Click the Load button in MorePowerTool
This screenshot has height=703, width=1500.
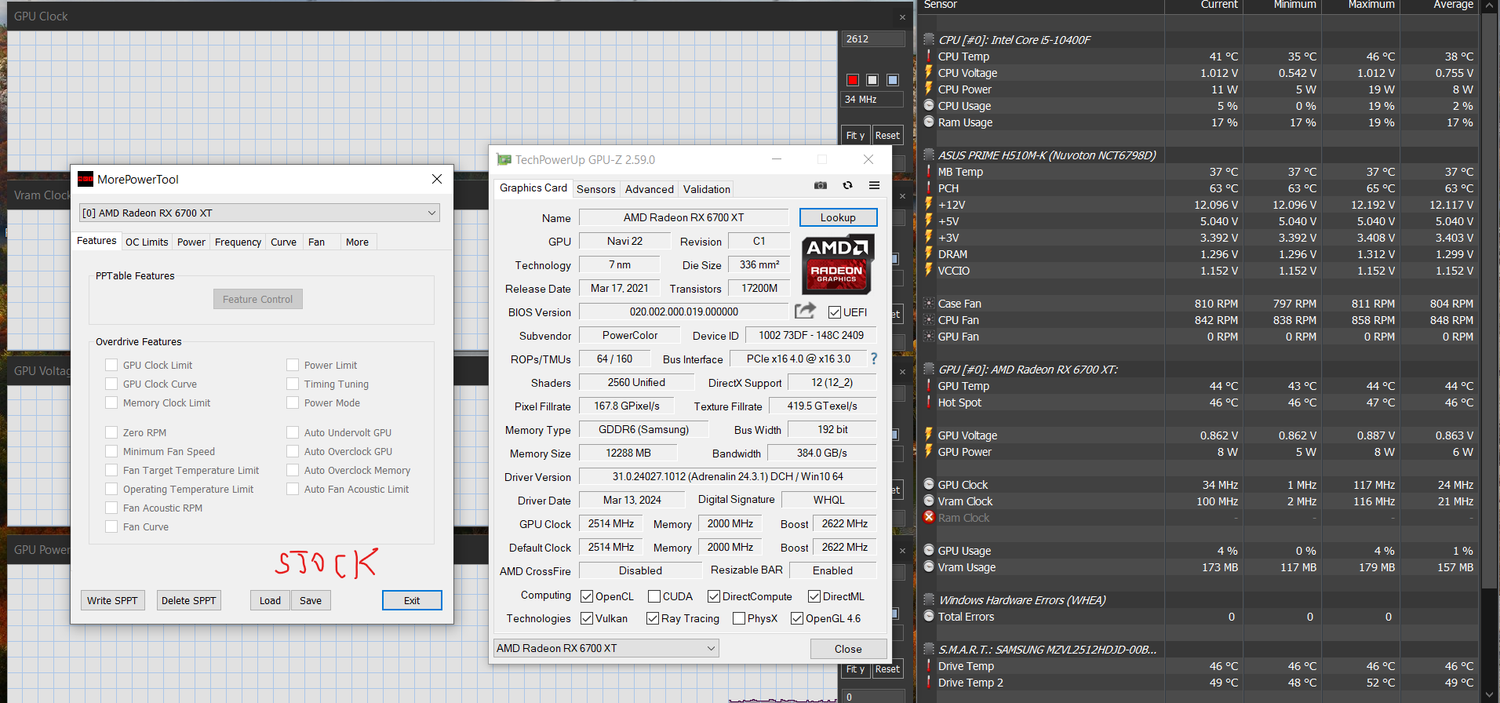coord(270,600)
